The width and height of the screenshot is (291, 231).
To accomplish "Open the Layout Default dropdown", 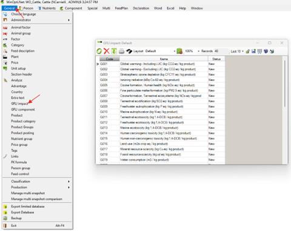I will 175,51.
